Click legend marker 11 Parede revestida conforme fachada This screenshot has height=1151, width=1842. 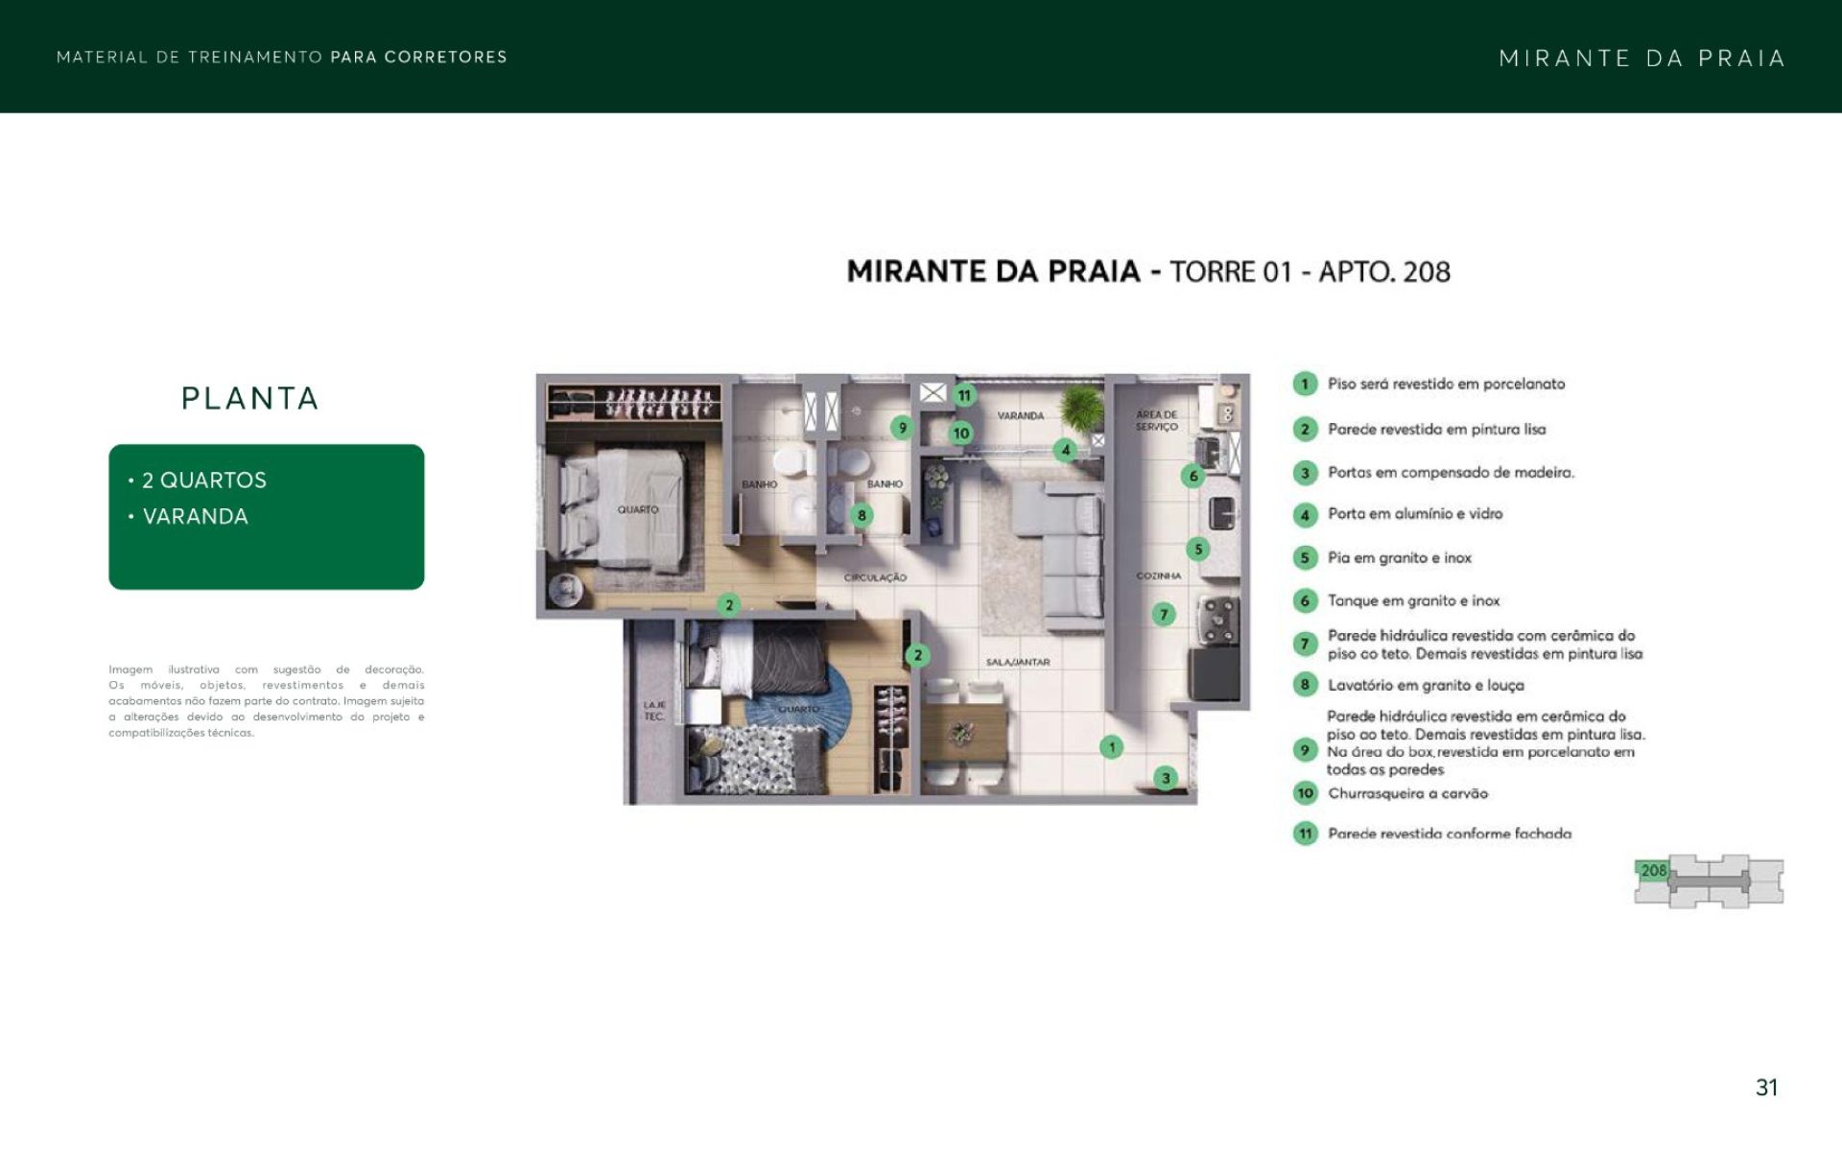(1305, 834)
